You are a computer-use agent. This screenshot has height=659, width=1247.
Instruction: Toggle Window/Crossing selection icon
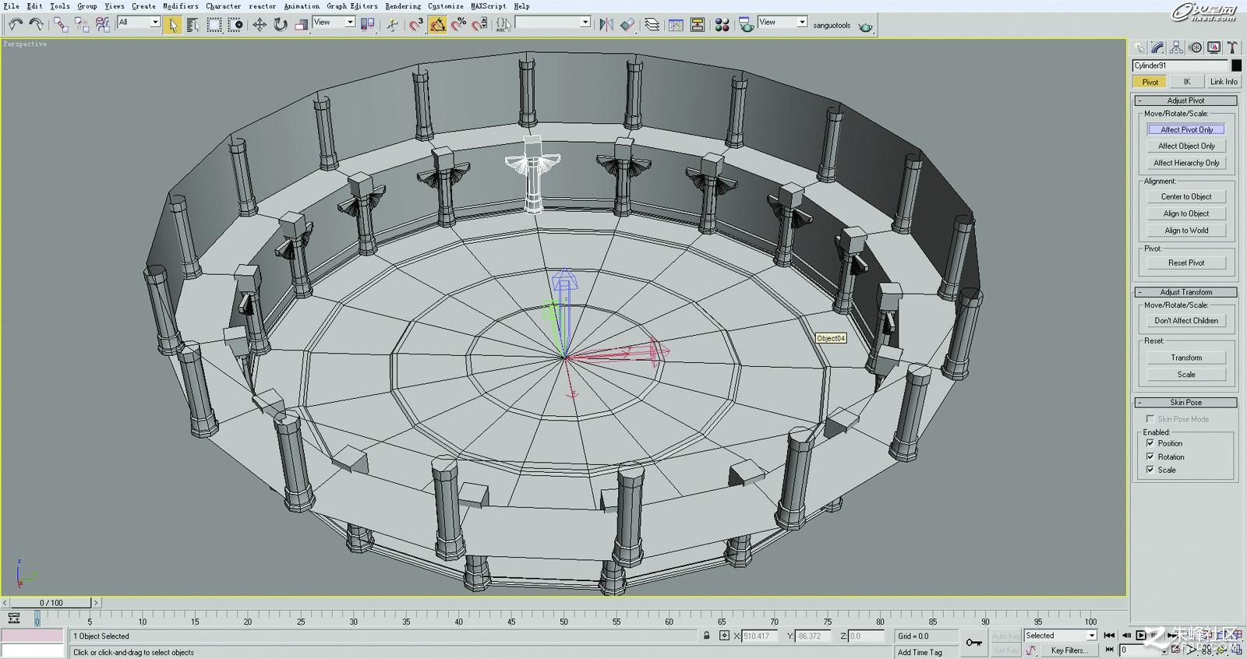coord(235,25)
